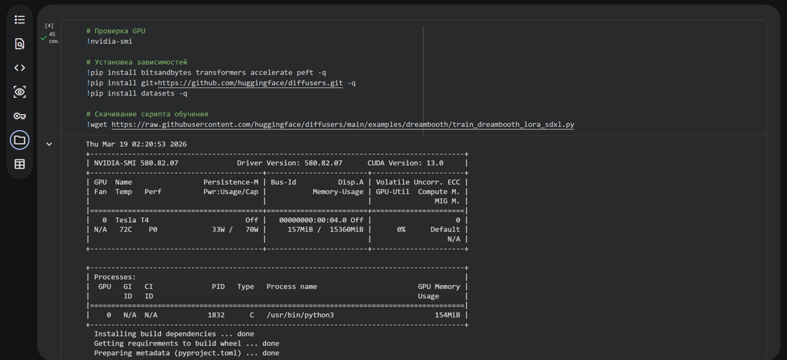Image resolution: width=787 pixels, height=360 pixels.
Task: Open the Variables inspector sidebar icon
Action: (x=20, y=92)
